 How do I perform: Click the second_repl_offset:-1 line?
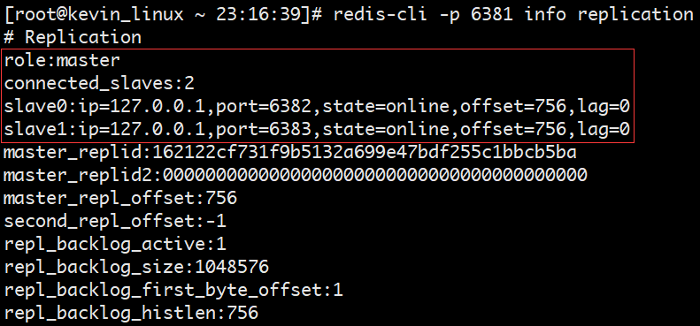115,222
